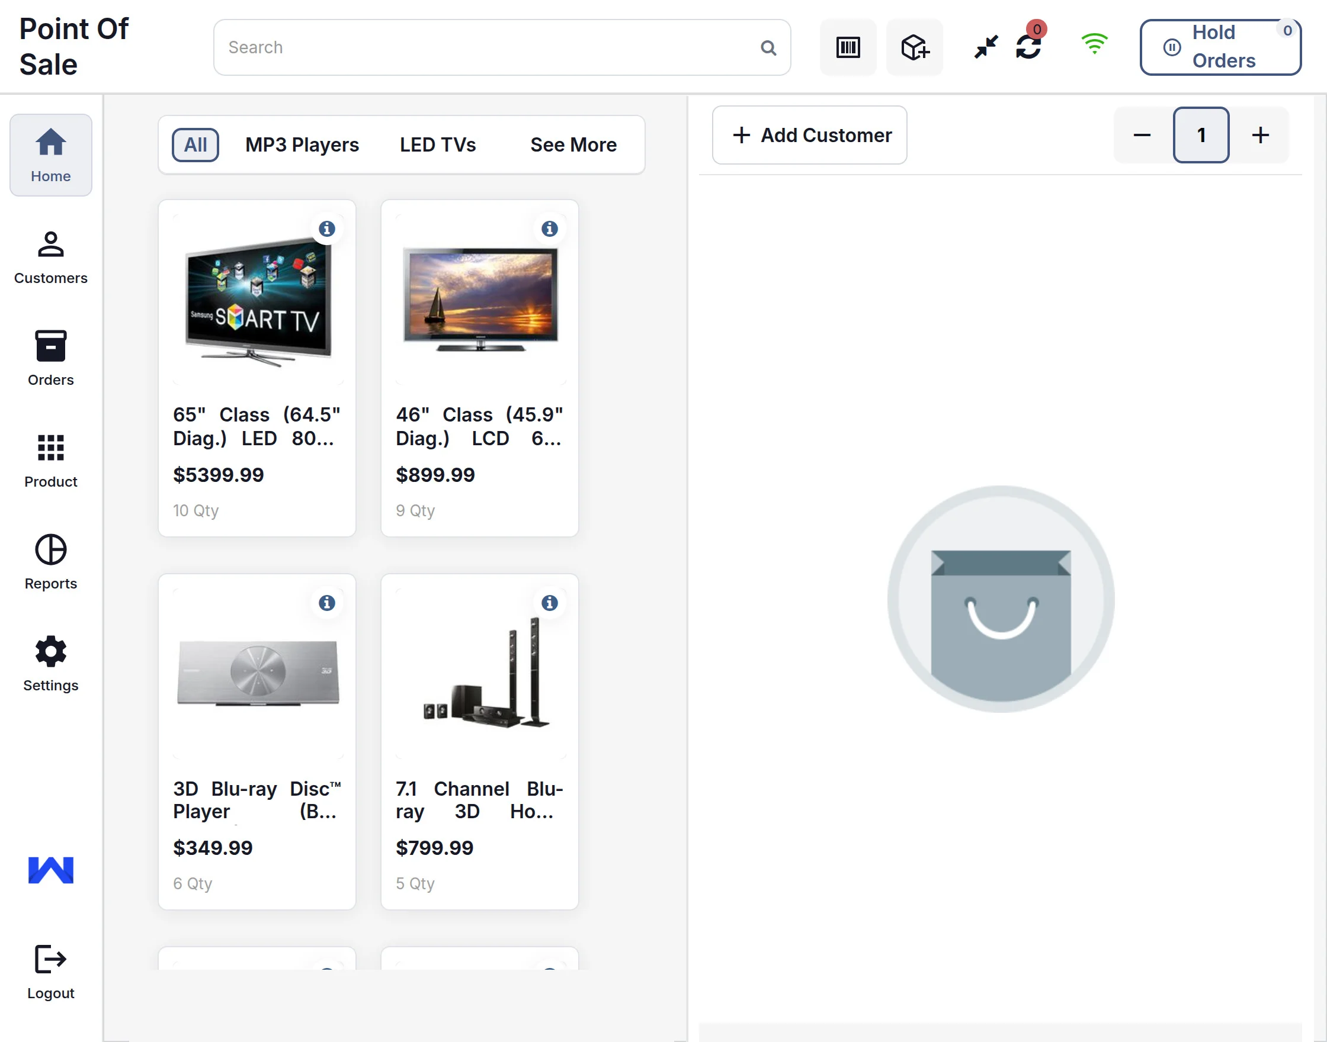
Task: Decrease quantity with the minus button
Action: click(1142, 135)
